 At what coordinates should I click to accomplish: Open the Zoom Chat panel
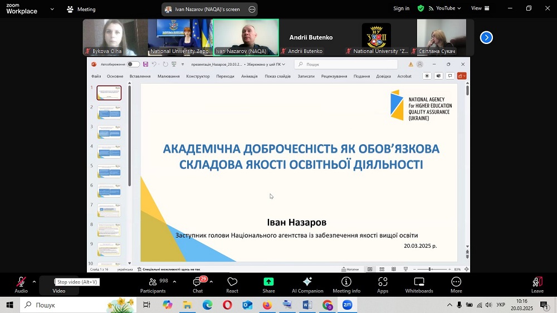click(x=197, y=284)
